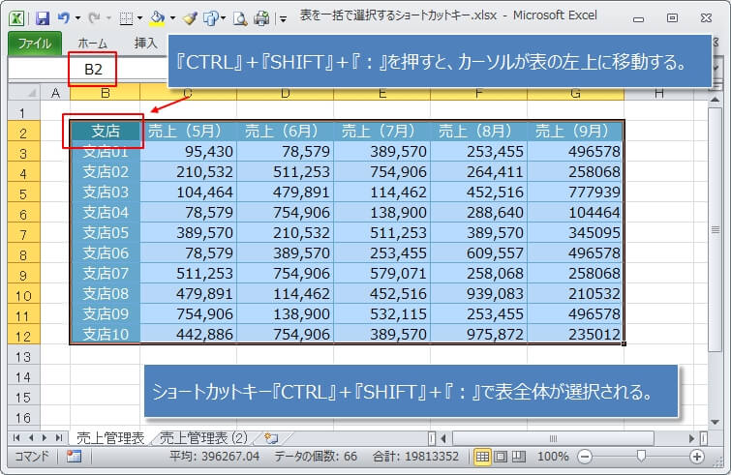
Task: Select the 売上管理表 (2) sheet tab
Action: pyautogui.click(x=203, y=437)
